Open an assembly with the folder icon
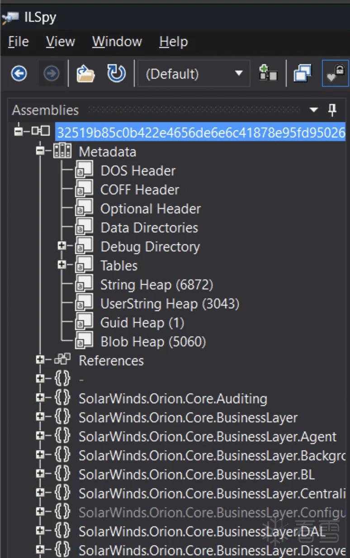 [85, 73]
